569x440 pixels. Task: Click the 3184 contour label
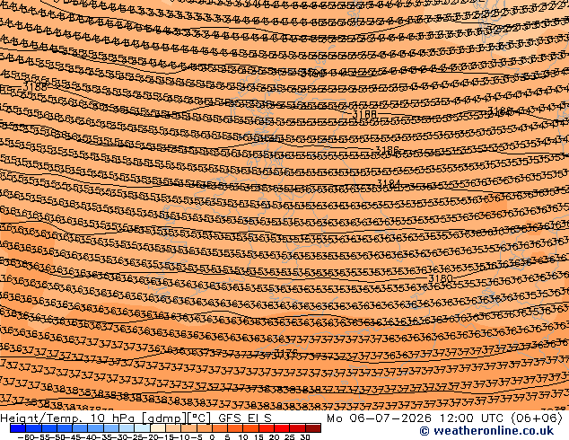pos(389,183)
